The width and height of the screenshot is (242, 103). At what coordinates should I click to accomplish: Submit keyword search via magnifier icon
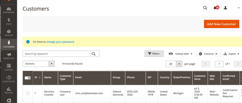coord(94,54)
